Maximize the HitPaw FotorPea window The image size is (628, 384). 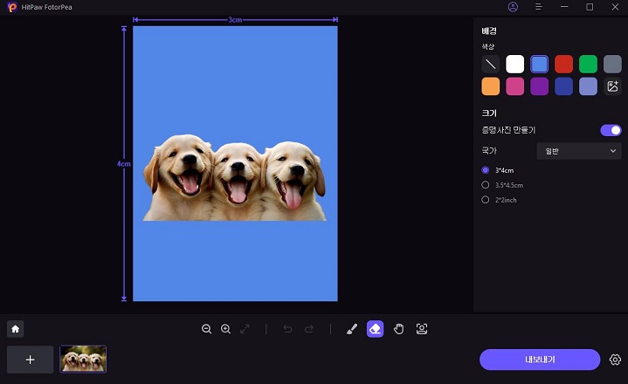[590, 7]
